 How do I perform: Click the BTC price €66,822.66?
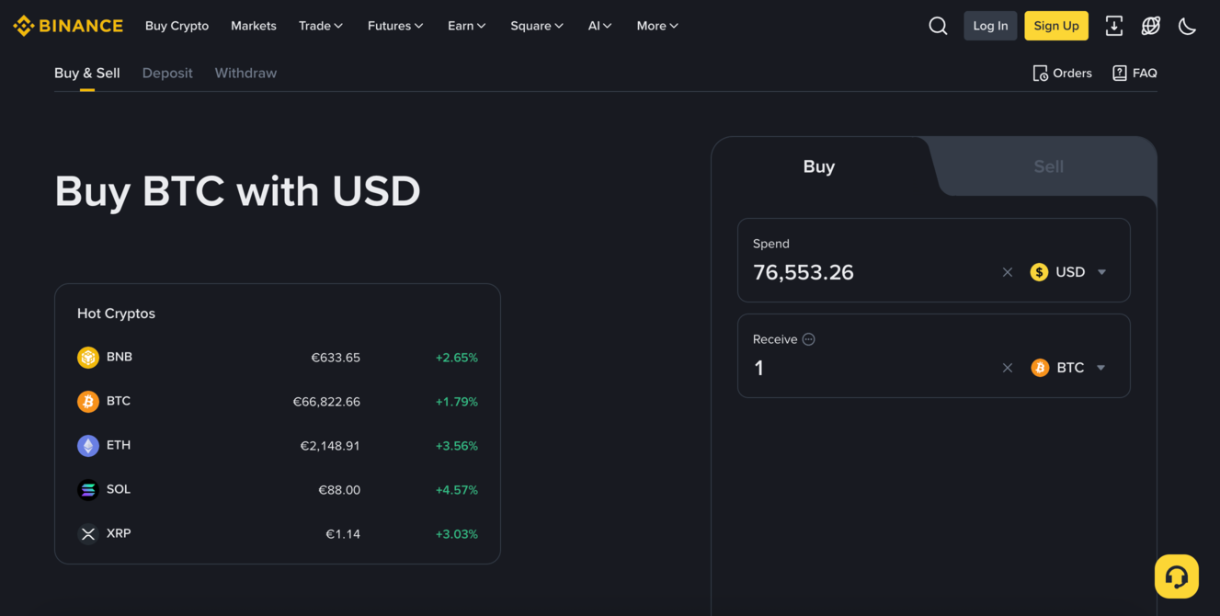326,402
